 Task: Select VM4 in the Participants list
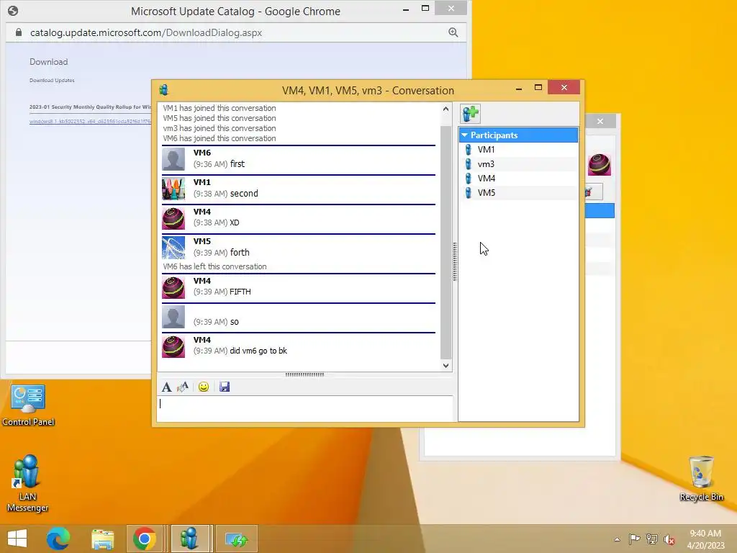518,179
